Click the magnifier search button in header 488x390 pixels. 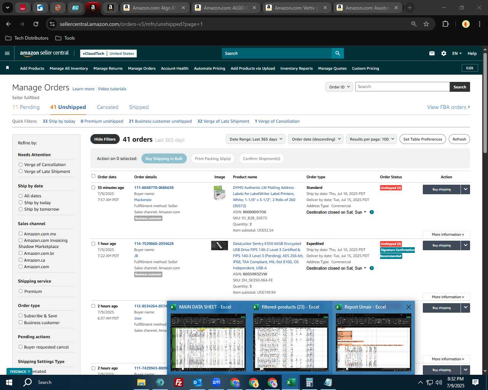[x=337, y=53]
